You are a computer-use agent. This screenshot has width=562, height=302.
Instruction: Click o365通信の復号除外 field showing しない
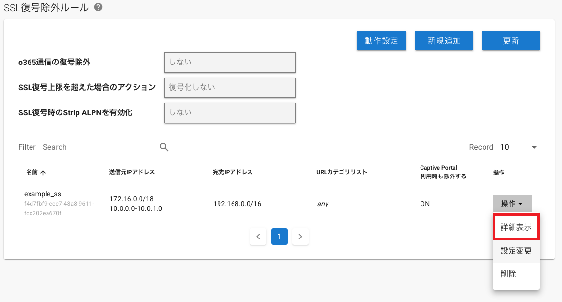point(230,63)
